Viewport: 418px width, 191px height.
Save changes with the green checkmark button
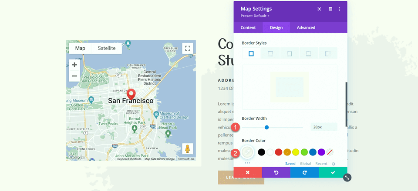tap(333, 172)
